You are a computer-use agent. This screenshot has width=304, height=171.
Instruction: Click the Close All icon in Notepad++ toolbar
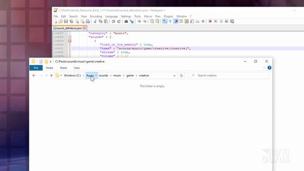(82, 21)
